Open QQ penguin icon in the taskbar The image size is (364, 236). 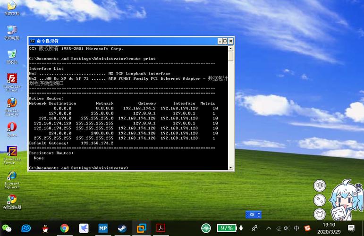point(45,228)
